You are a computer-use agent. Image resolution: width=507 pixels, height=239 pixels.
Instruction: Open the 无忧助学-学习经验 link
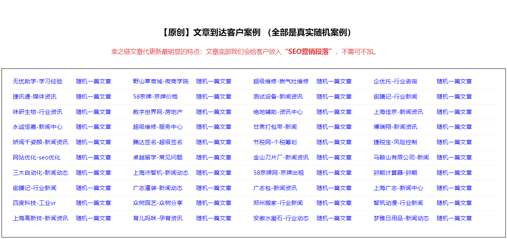[x=37, y=81]
